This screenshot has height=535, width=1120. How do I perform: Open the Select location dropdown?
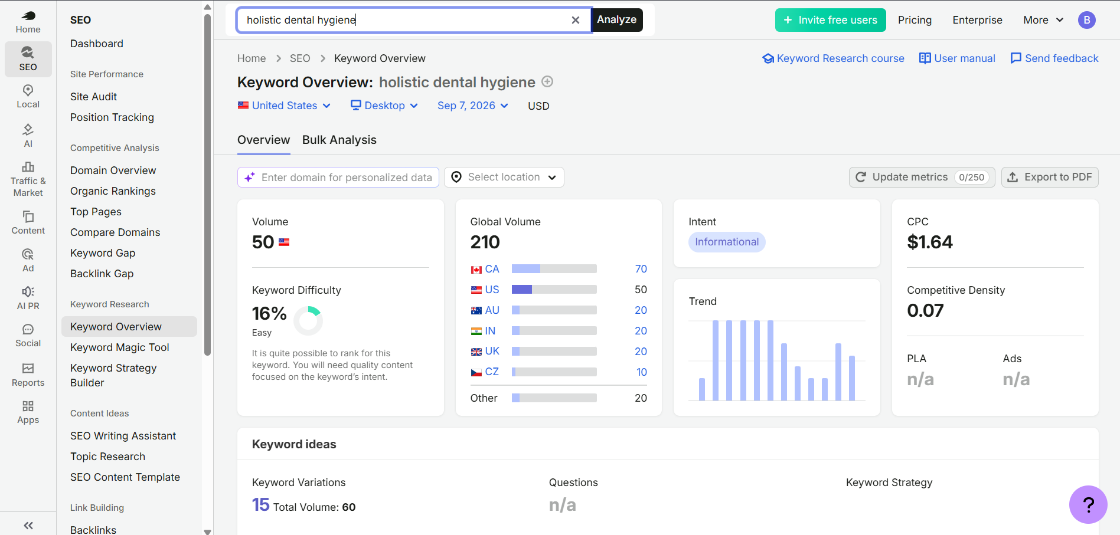[504, 177]
